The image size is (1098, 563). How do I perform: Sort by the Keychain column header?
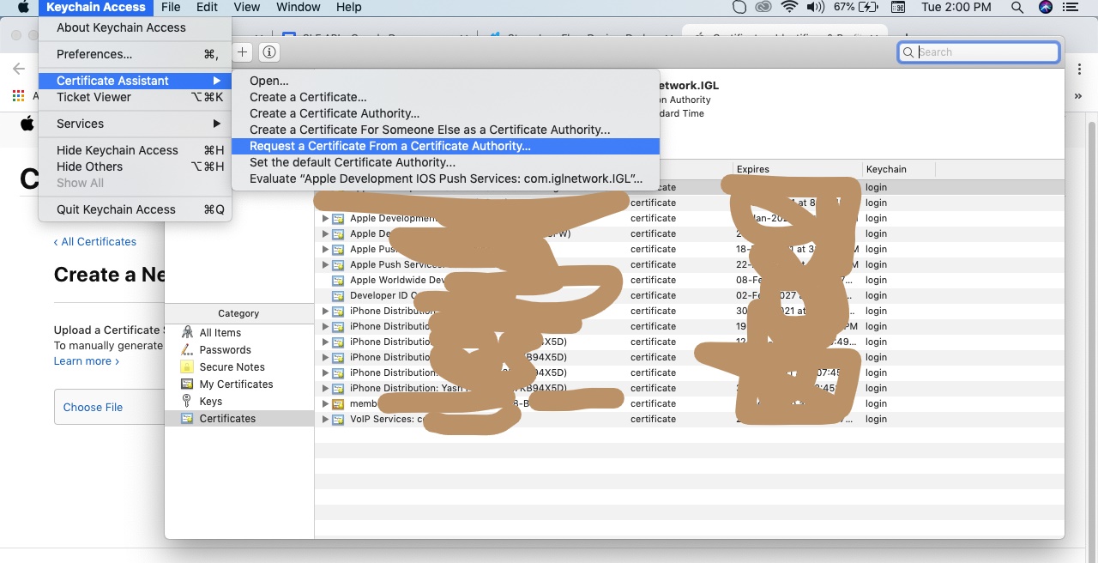898,169
